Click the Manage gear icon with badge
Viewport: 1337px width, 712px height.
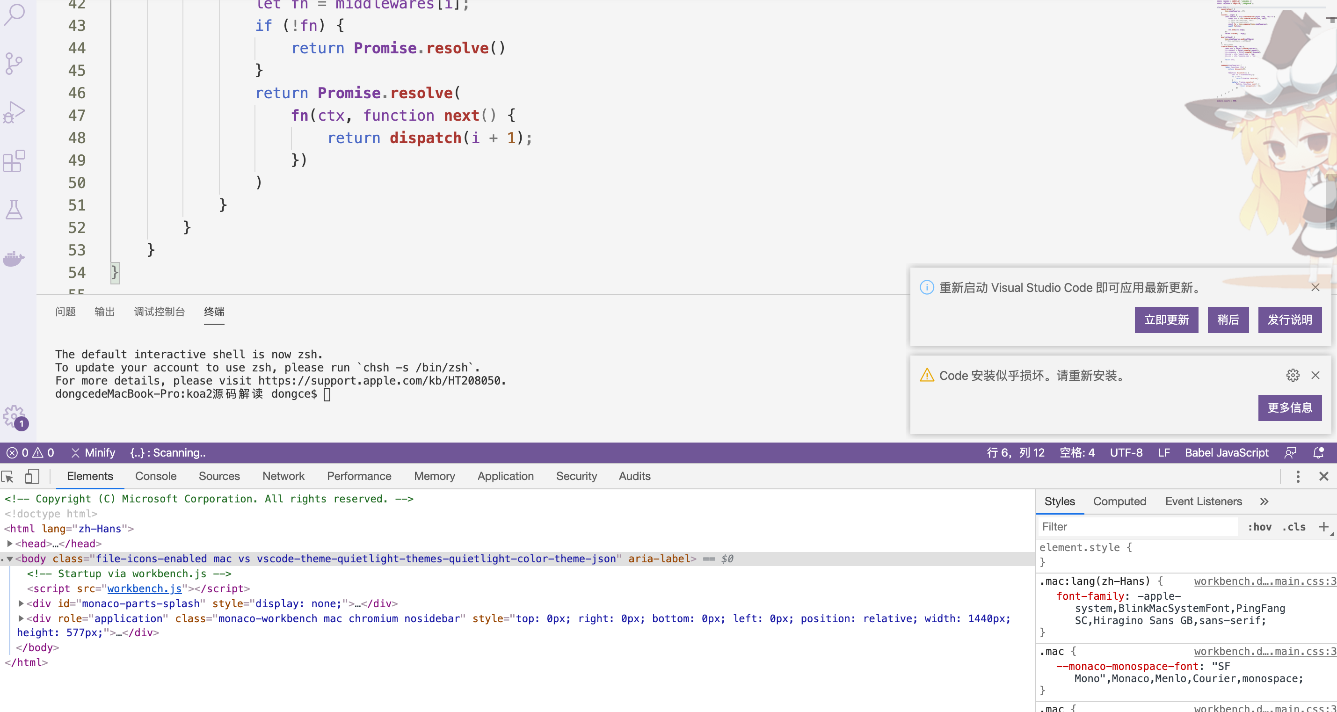click(x=15, y=416)
